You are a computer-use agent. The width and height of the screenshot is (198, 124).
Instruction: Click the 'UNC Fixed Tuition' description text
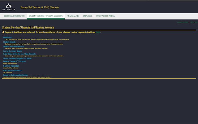pos(8,73)
